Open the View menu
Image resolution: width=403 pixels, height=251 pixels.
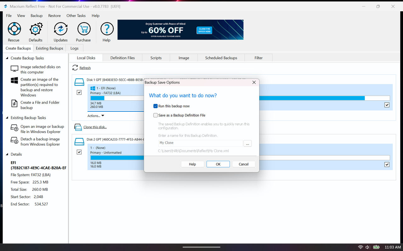click(21, 16)
